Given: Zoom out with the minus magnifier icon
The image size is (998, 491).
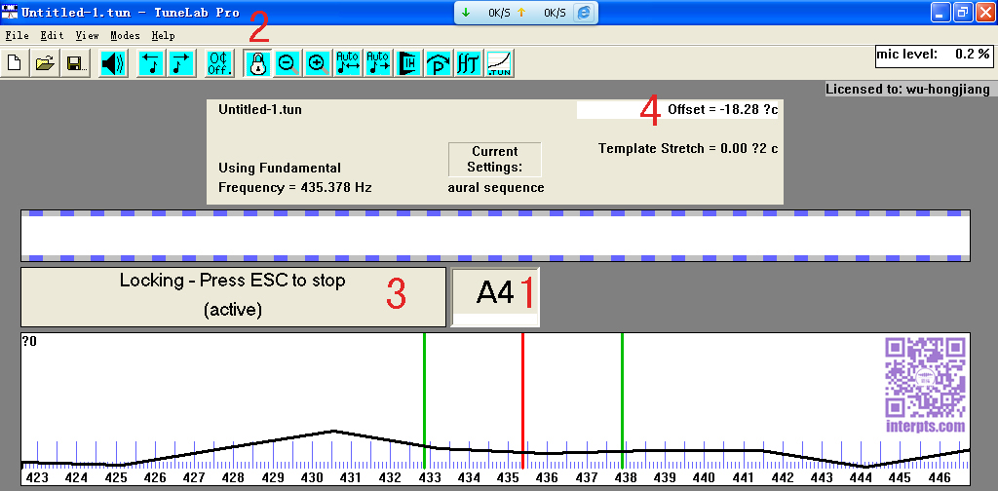Looking at the screenshot, I should 288,64.
